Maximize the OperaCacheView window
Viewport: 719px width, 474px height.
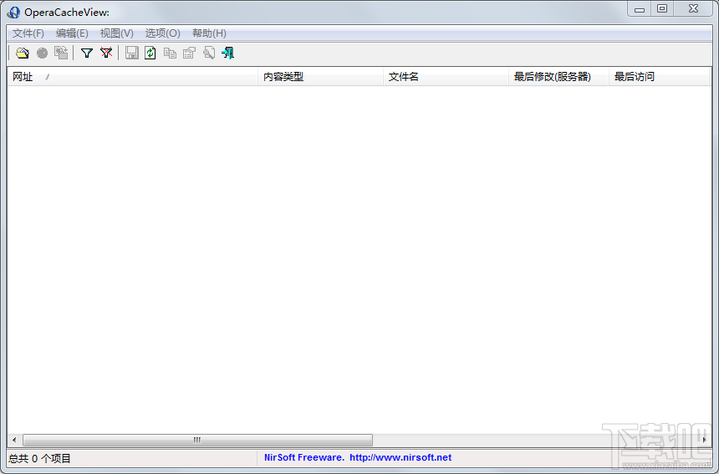(x=661, y=8)
